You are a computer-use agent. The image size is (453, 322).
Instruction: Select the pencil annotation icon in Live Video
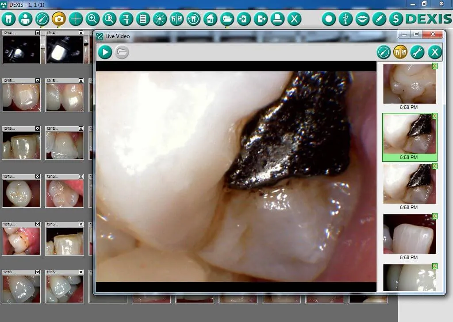click(x=383, y=52)
